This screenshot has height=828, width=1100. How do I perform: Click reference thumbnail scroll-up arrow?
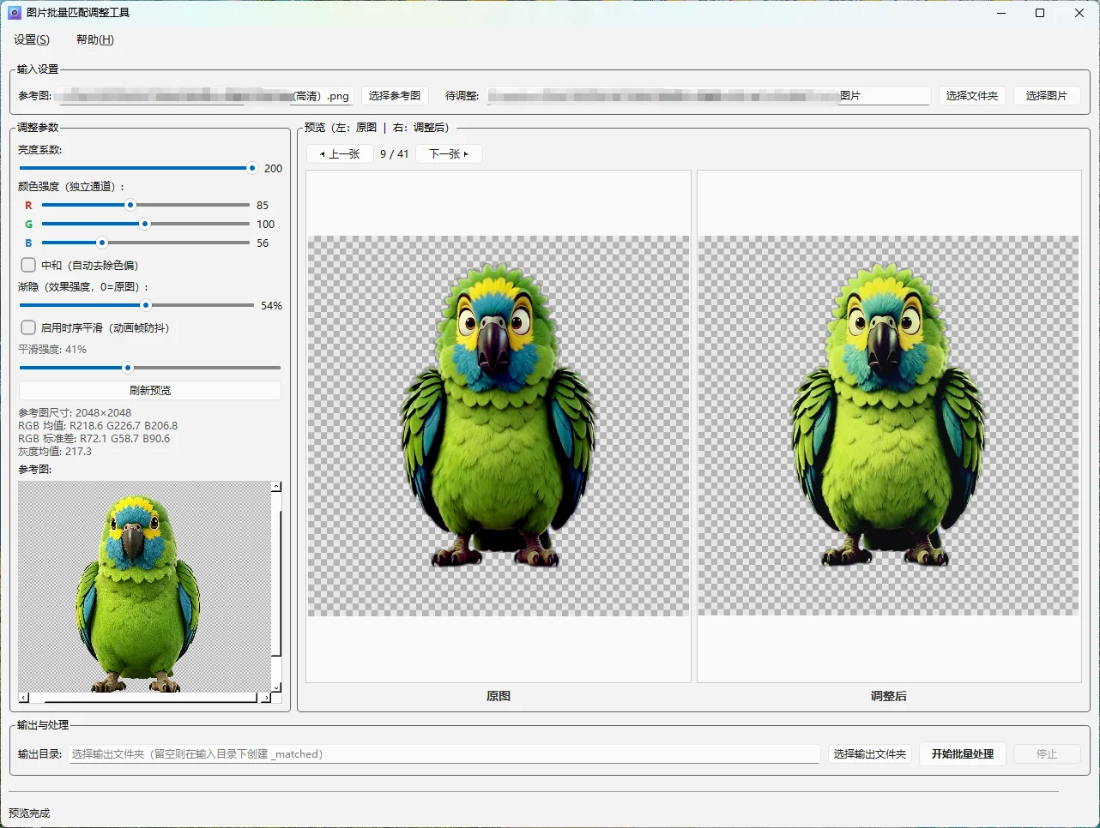pos(276,487)
